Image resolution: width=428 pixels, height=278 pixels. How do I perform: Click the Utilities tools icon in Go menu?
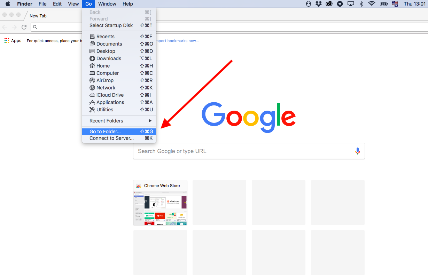point(92,110)
